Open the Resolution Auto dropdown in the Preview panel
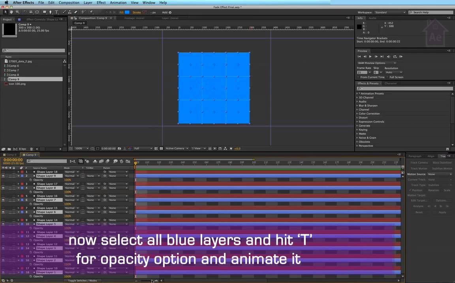The image size is (455, 283). coord(394,73)
